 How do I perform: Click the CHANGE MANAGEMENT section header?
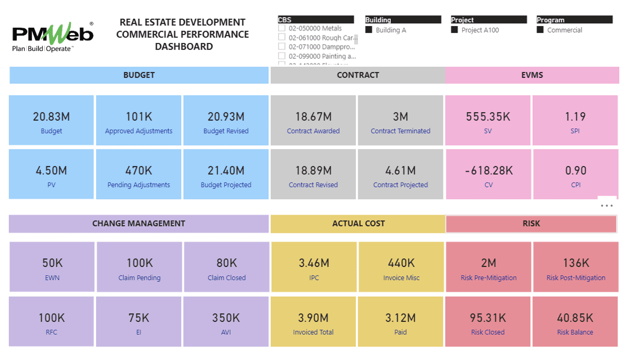tap(139, 223)
